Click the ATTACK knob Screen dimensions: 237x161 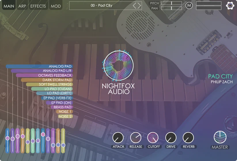click(118, 138)
